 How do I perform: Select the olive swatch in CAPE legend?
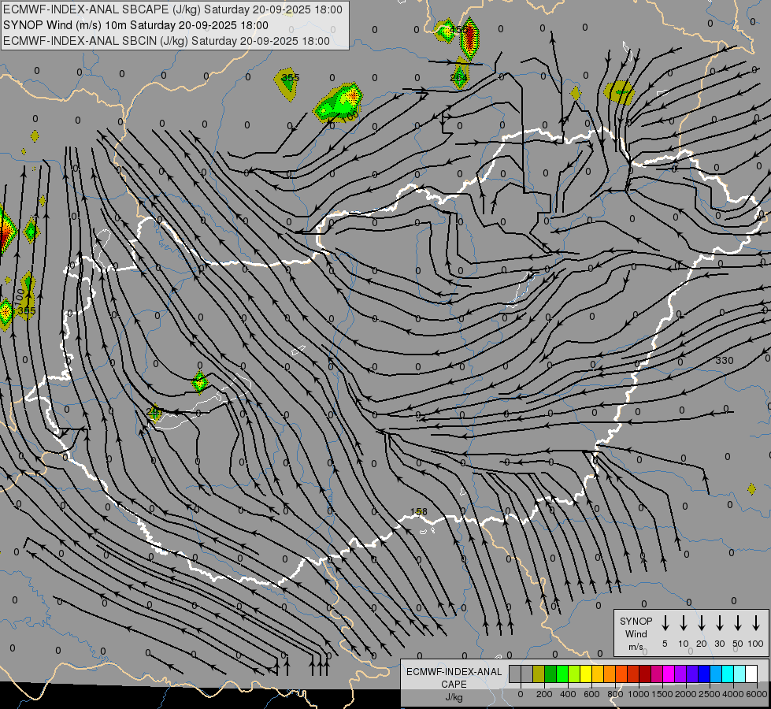[x=539, y=674]
